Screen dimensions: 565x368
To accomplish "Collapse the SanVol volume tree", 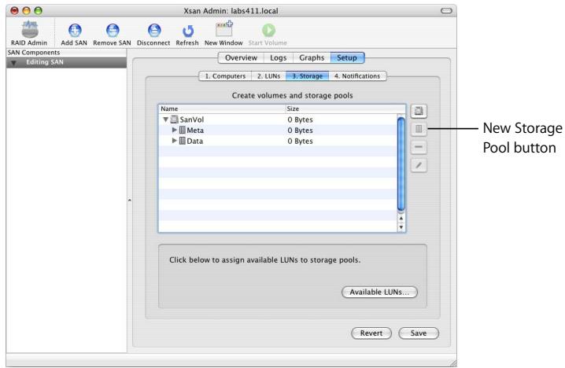I will tap(166, 120).
